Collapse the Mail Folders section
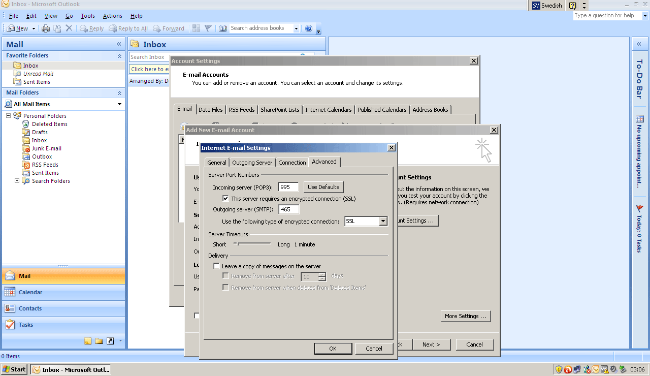650x376 pixels. [119, 93]
